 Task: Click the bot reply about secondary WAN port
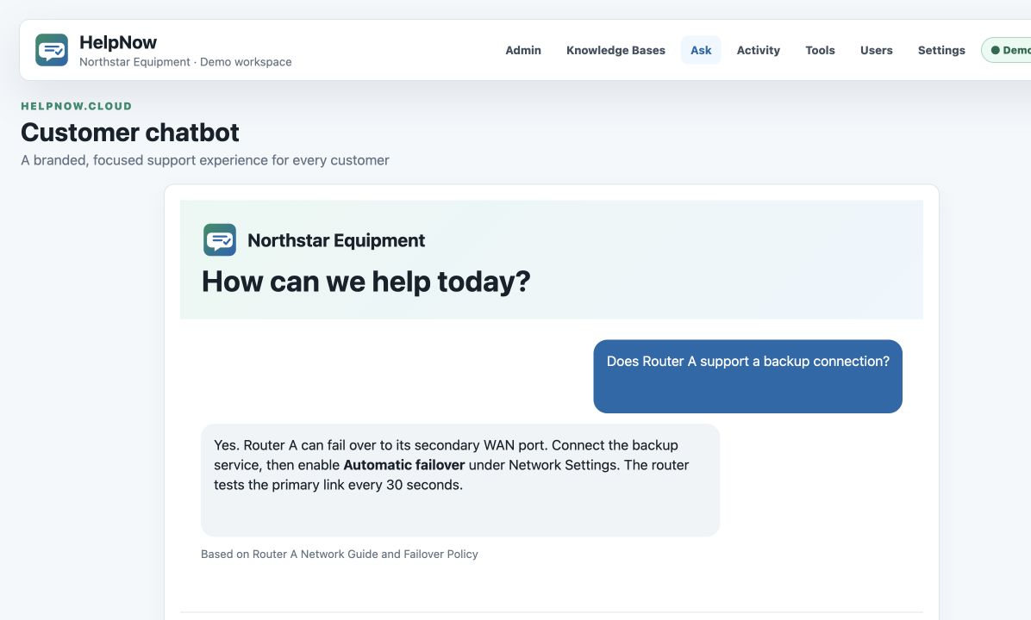point(460,480)
